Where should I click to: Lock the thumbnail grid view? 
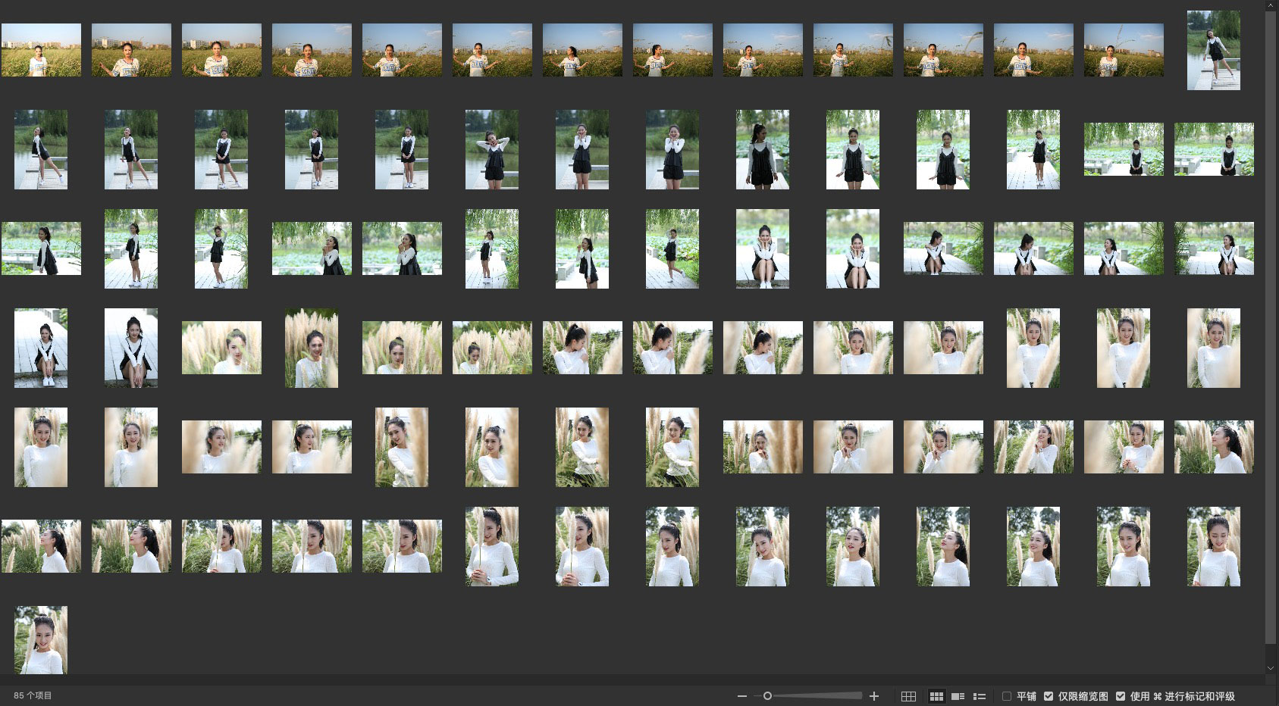[908, 696]
